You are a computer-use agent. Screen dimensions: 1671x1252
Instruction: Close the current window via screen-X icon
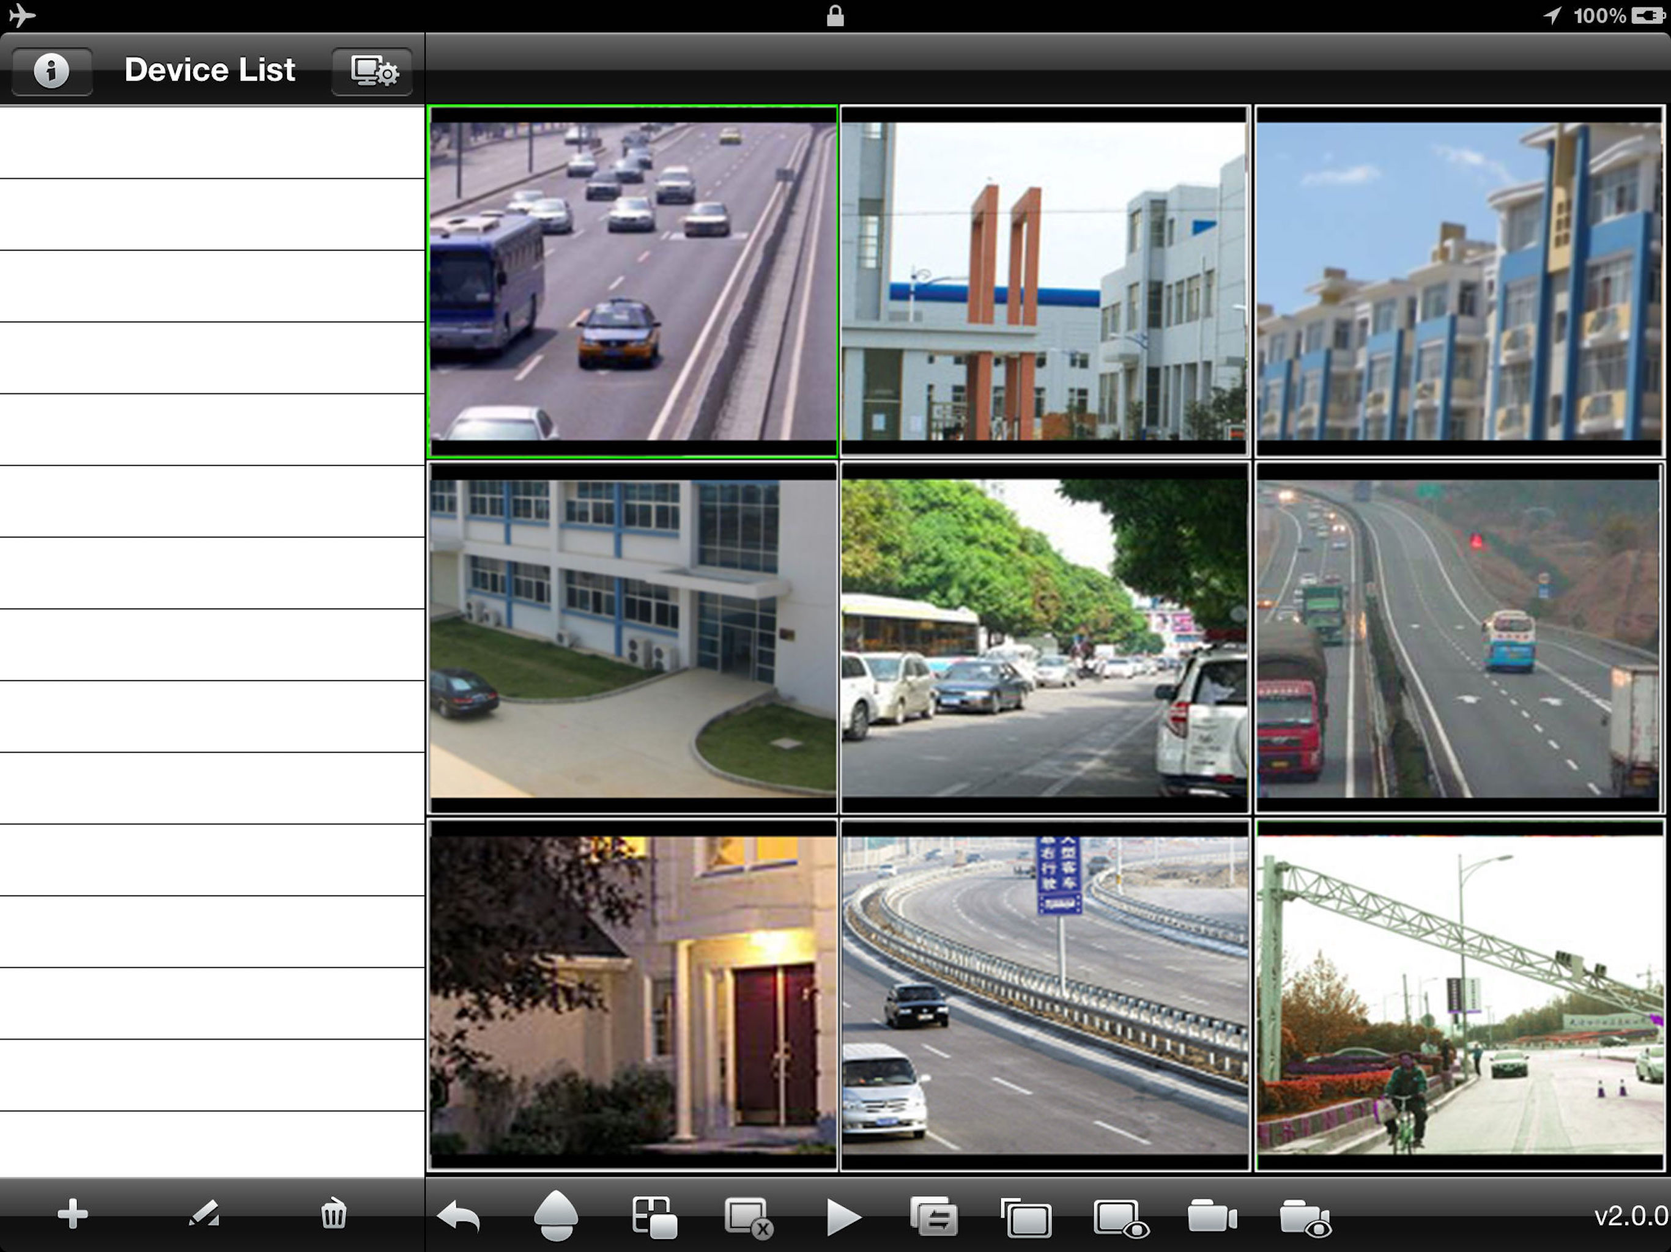coord(748,1217)
